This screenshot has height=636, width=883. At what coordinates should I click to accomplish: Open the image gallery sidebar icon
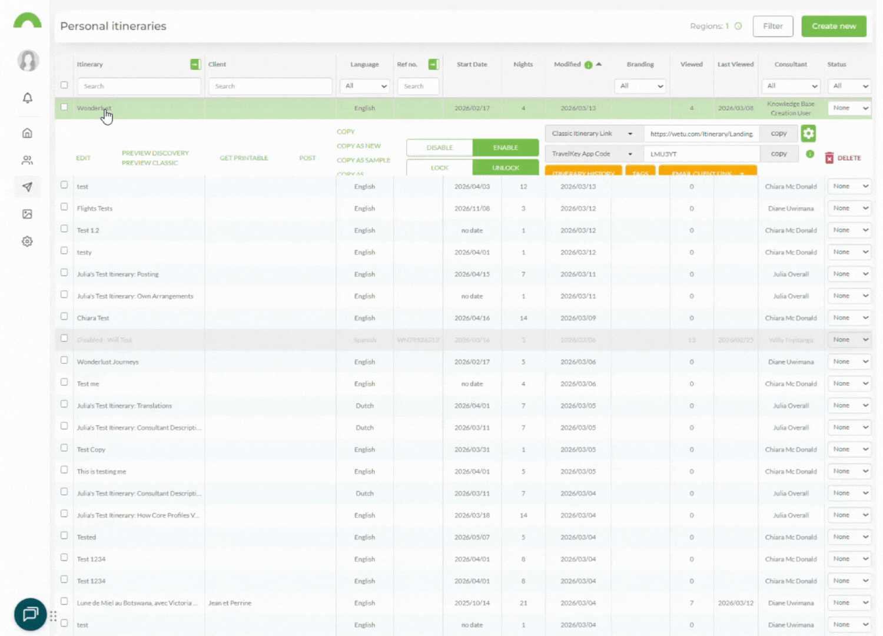27,214
